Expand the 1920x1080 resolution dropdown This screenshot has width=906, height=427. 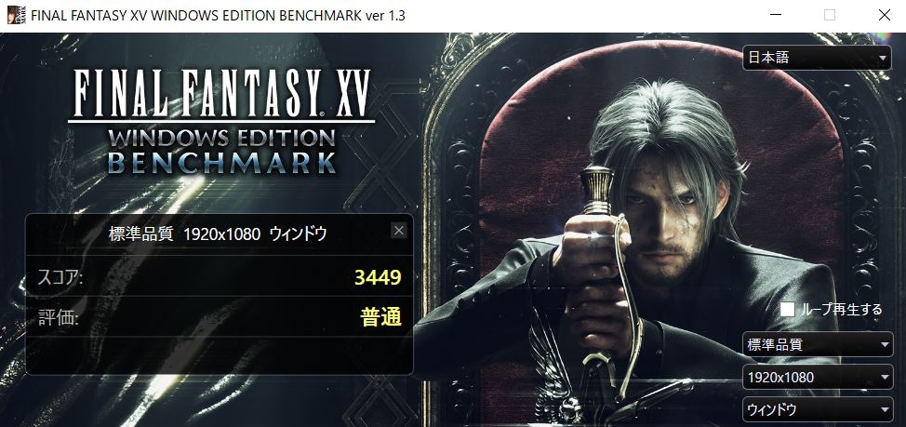pyautogui.click(x=819, y=378)
